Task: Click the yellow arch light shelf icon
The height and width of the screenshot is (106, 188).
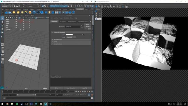Action: coord(26,12)
